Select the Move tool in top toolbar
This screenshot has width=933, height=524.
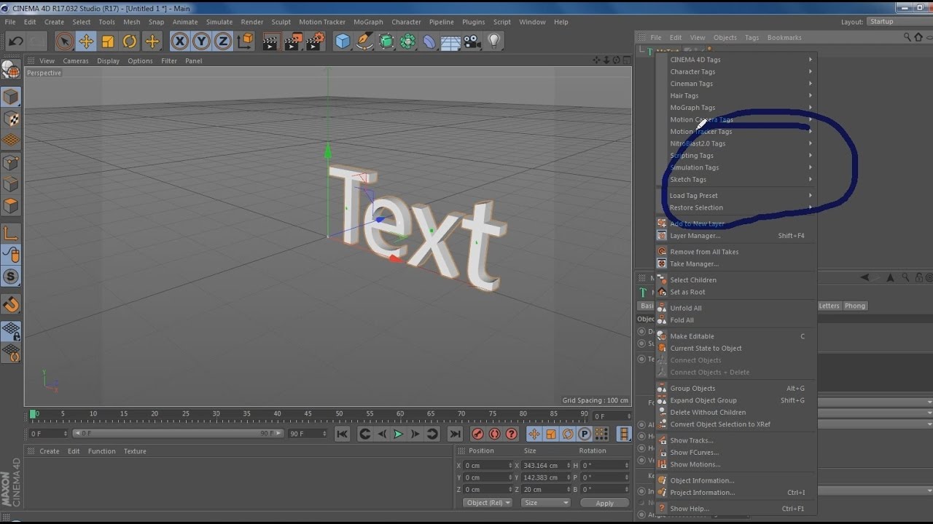pos(86,41)
